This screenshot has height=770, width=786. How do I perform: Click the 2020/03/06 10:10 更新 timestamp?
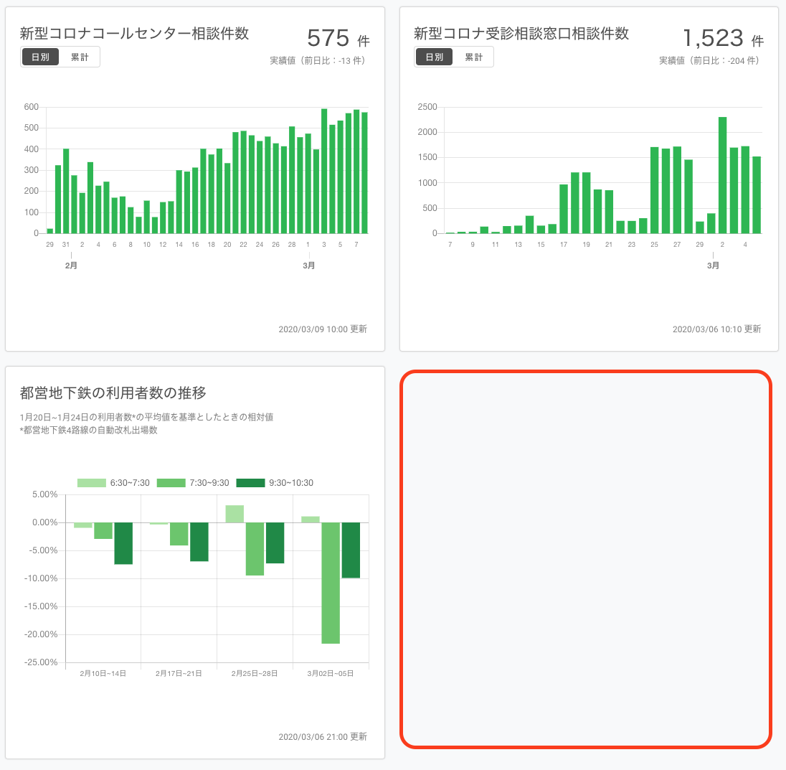pos(716,329)
